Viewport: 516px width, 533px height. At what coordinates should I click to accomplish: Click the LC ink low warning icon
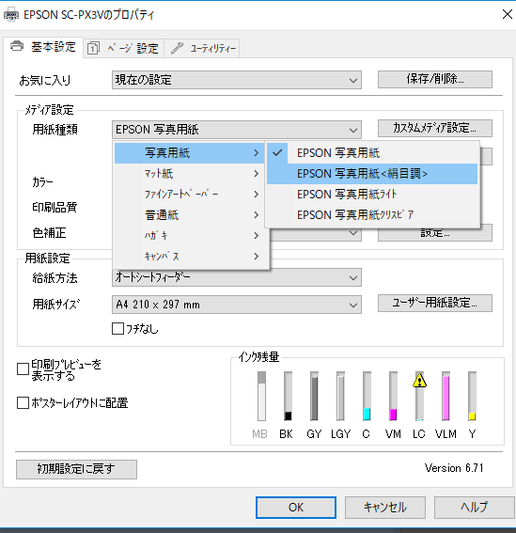click(x=419, y=381)
